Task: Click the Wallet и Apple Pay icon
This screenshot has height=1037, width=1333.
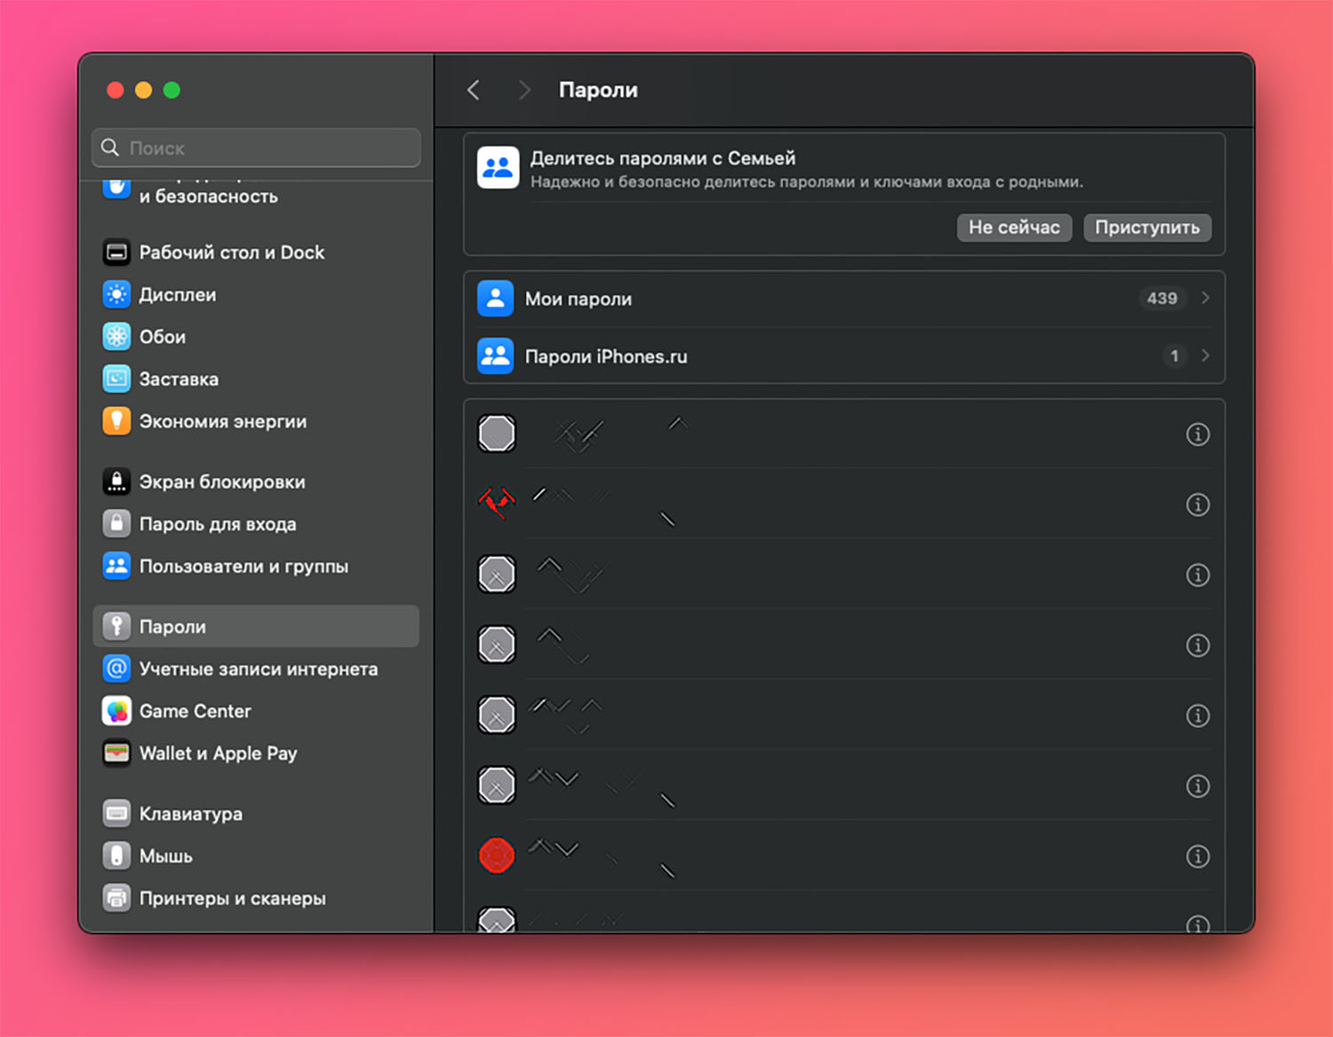Action: pyautogui.click(x=116, y=754)
